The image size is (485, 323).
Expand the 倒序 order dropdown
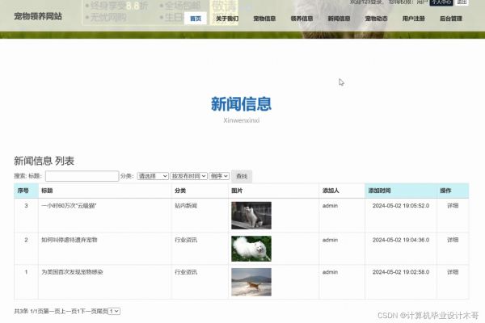tap(219, 176)
